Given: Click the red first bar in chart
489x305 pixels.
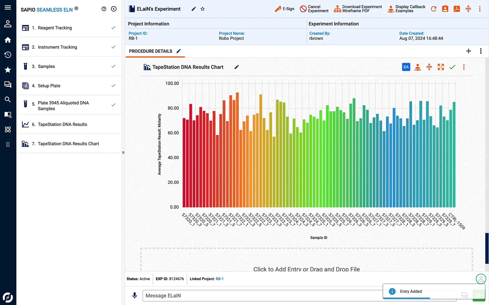Looking at the screenshot, I should (184, 163).
